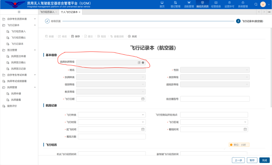272x165 pixels.
Task: Close the 个人飞行记录本 tab
Action: click(x=79, y=12)
